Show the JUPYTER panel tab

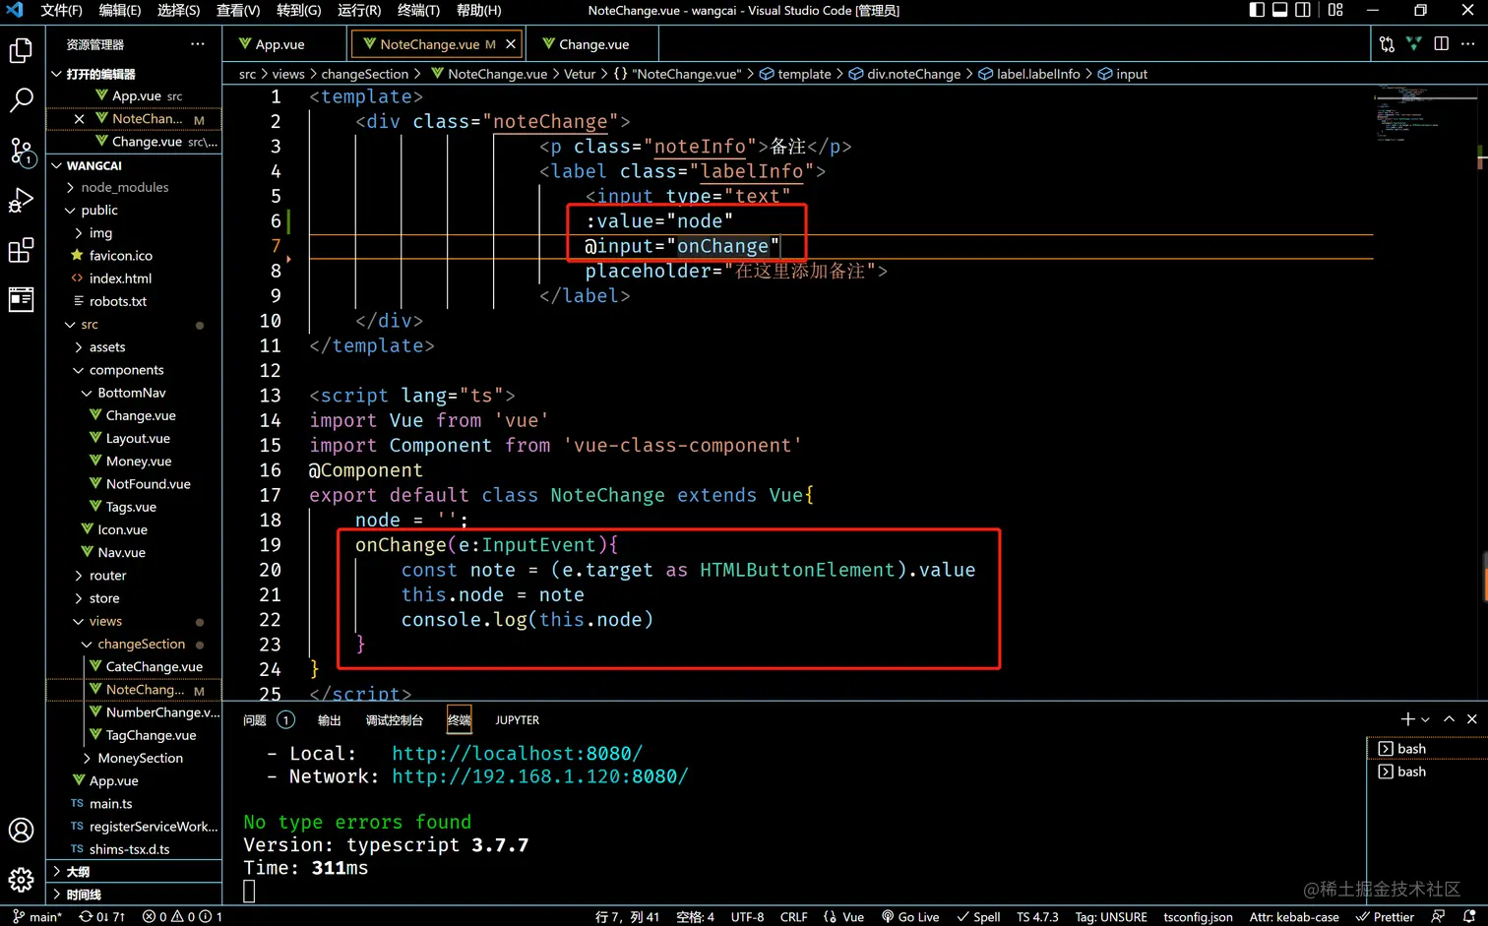(x=517, y=719)
